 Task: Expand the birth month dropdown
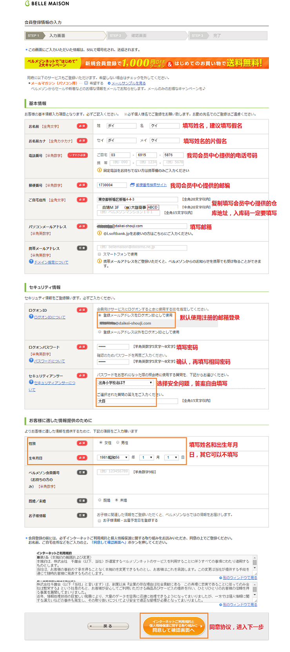147,457
